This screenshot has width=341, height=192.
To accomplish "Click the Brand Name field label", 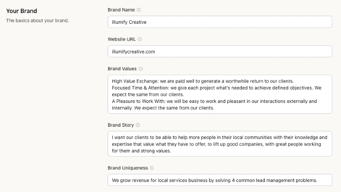I will tap(121, 10).
